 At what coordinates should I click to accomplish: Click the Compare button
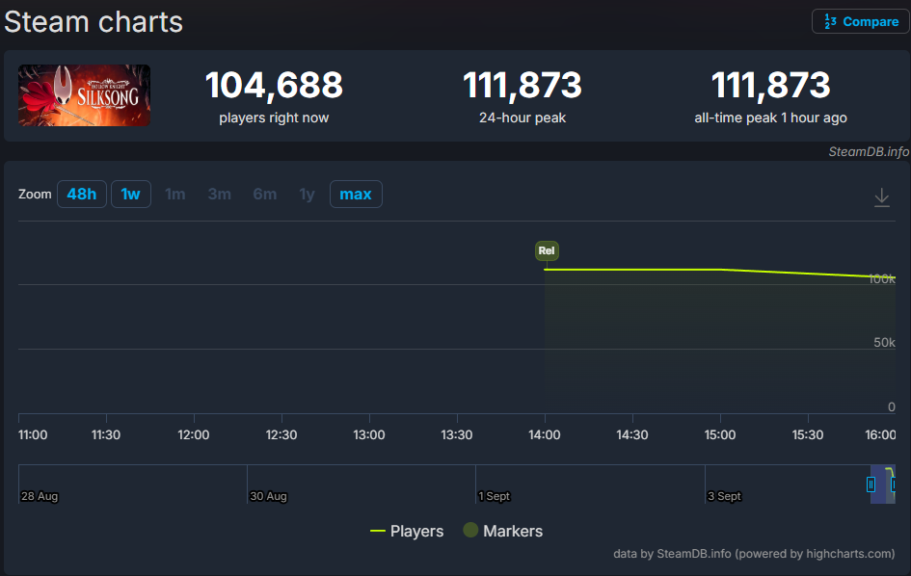tap(861, 21)
